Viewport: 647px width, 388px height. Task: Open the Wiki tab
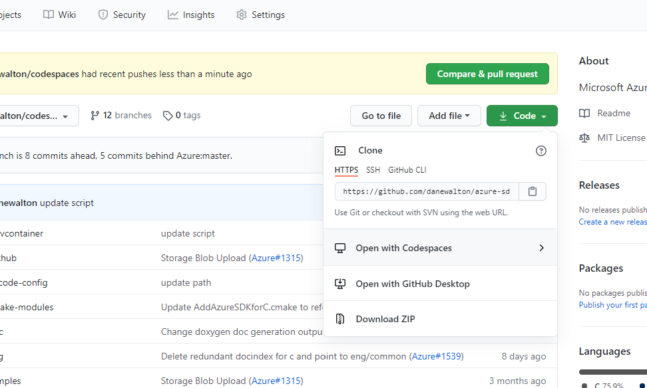(x=59, y=15)
